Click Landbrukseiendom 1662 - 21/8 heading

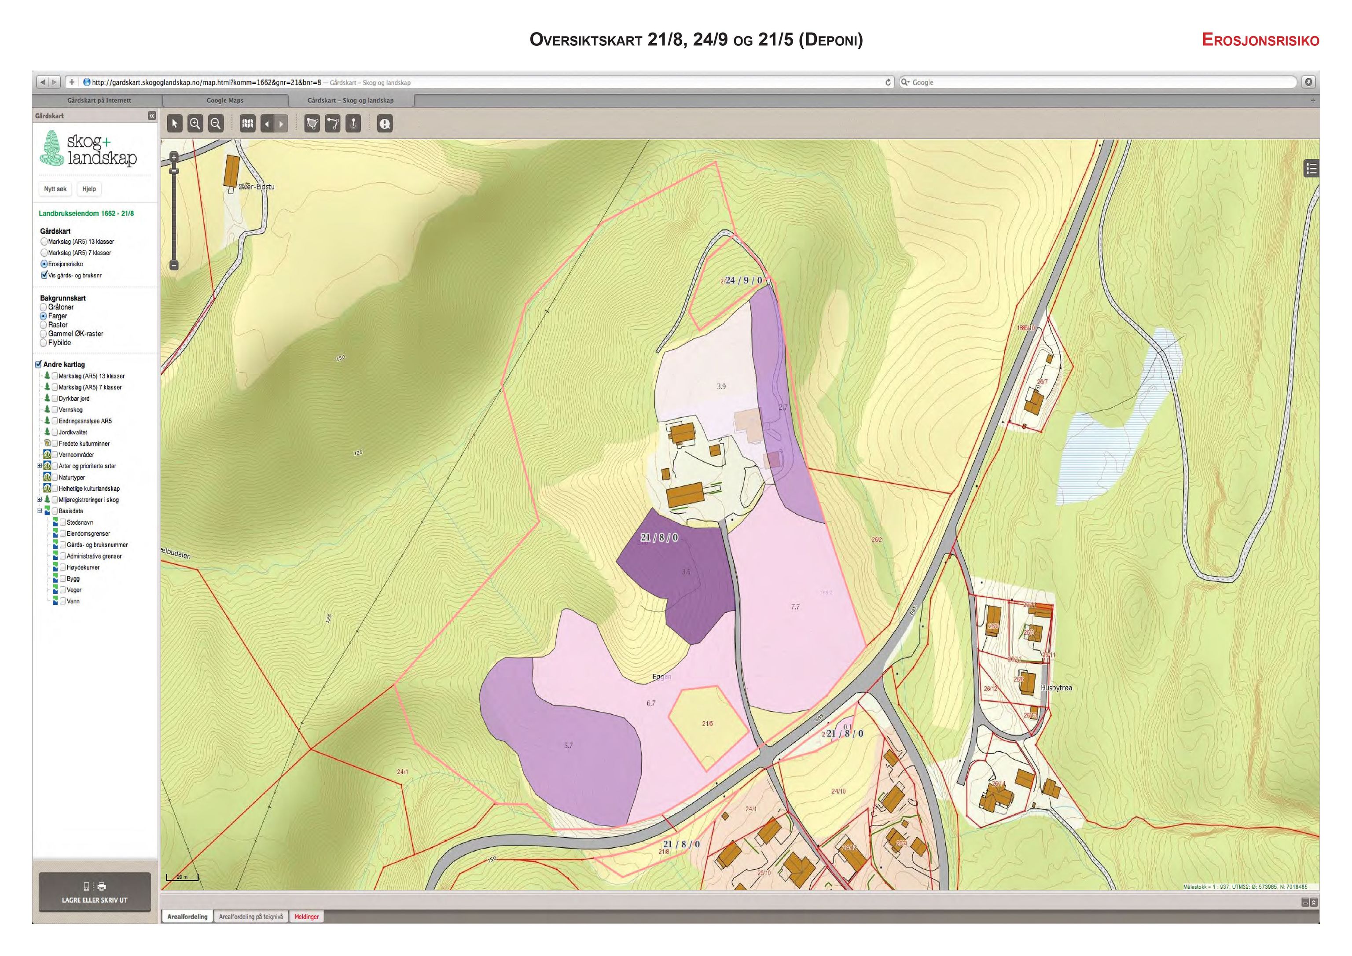click(87, 213)
